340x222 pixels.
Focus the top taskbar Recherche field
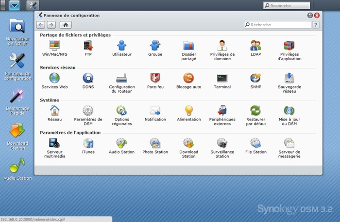click(287, 5)
